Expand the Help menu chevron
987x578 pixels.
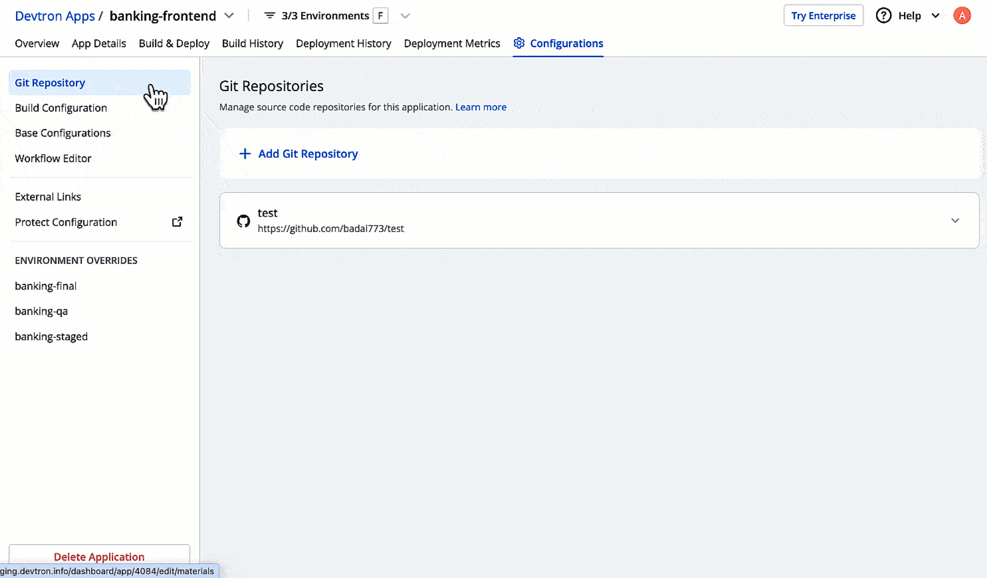coord(935,16)
